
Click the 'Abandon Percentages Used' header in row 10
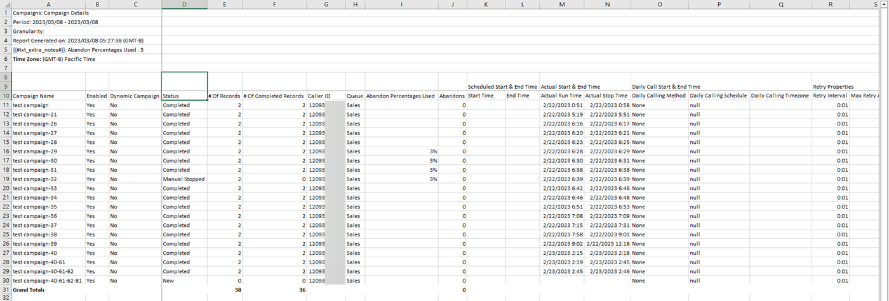coord(401,96)
